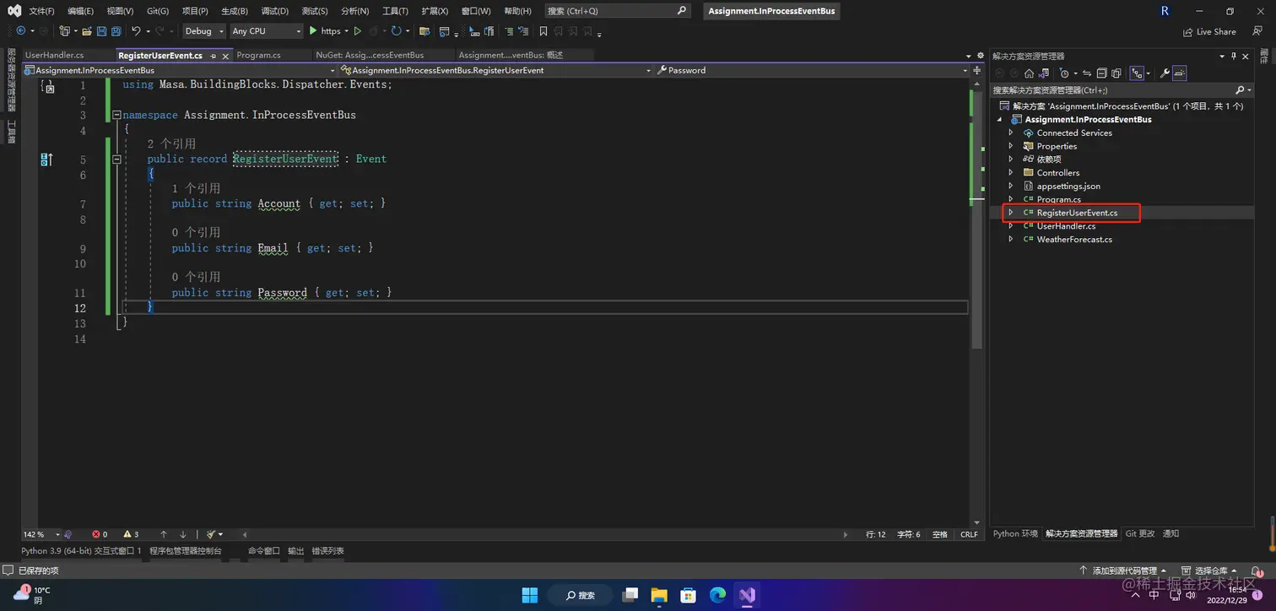The height and width of the screenshot is (611, 1276).
Task: Collapse the Assignment.InProcessEventBus project node
Action: pyautogui.click(x=999, y=120)
